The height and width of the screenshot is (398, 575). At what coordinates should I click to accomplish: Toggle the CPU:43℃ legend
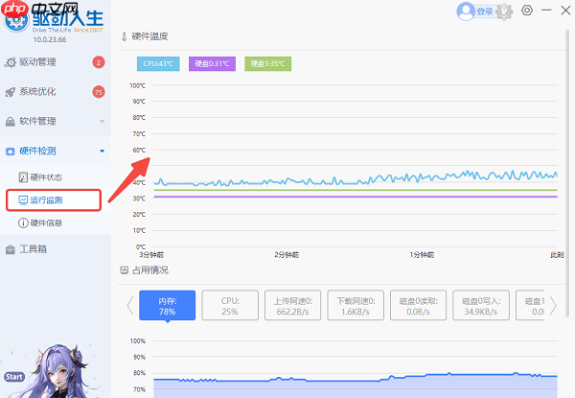(x=158, y=64)
